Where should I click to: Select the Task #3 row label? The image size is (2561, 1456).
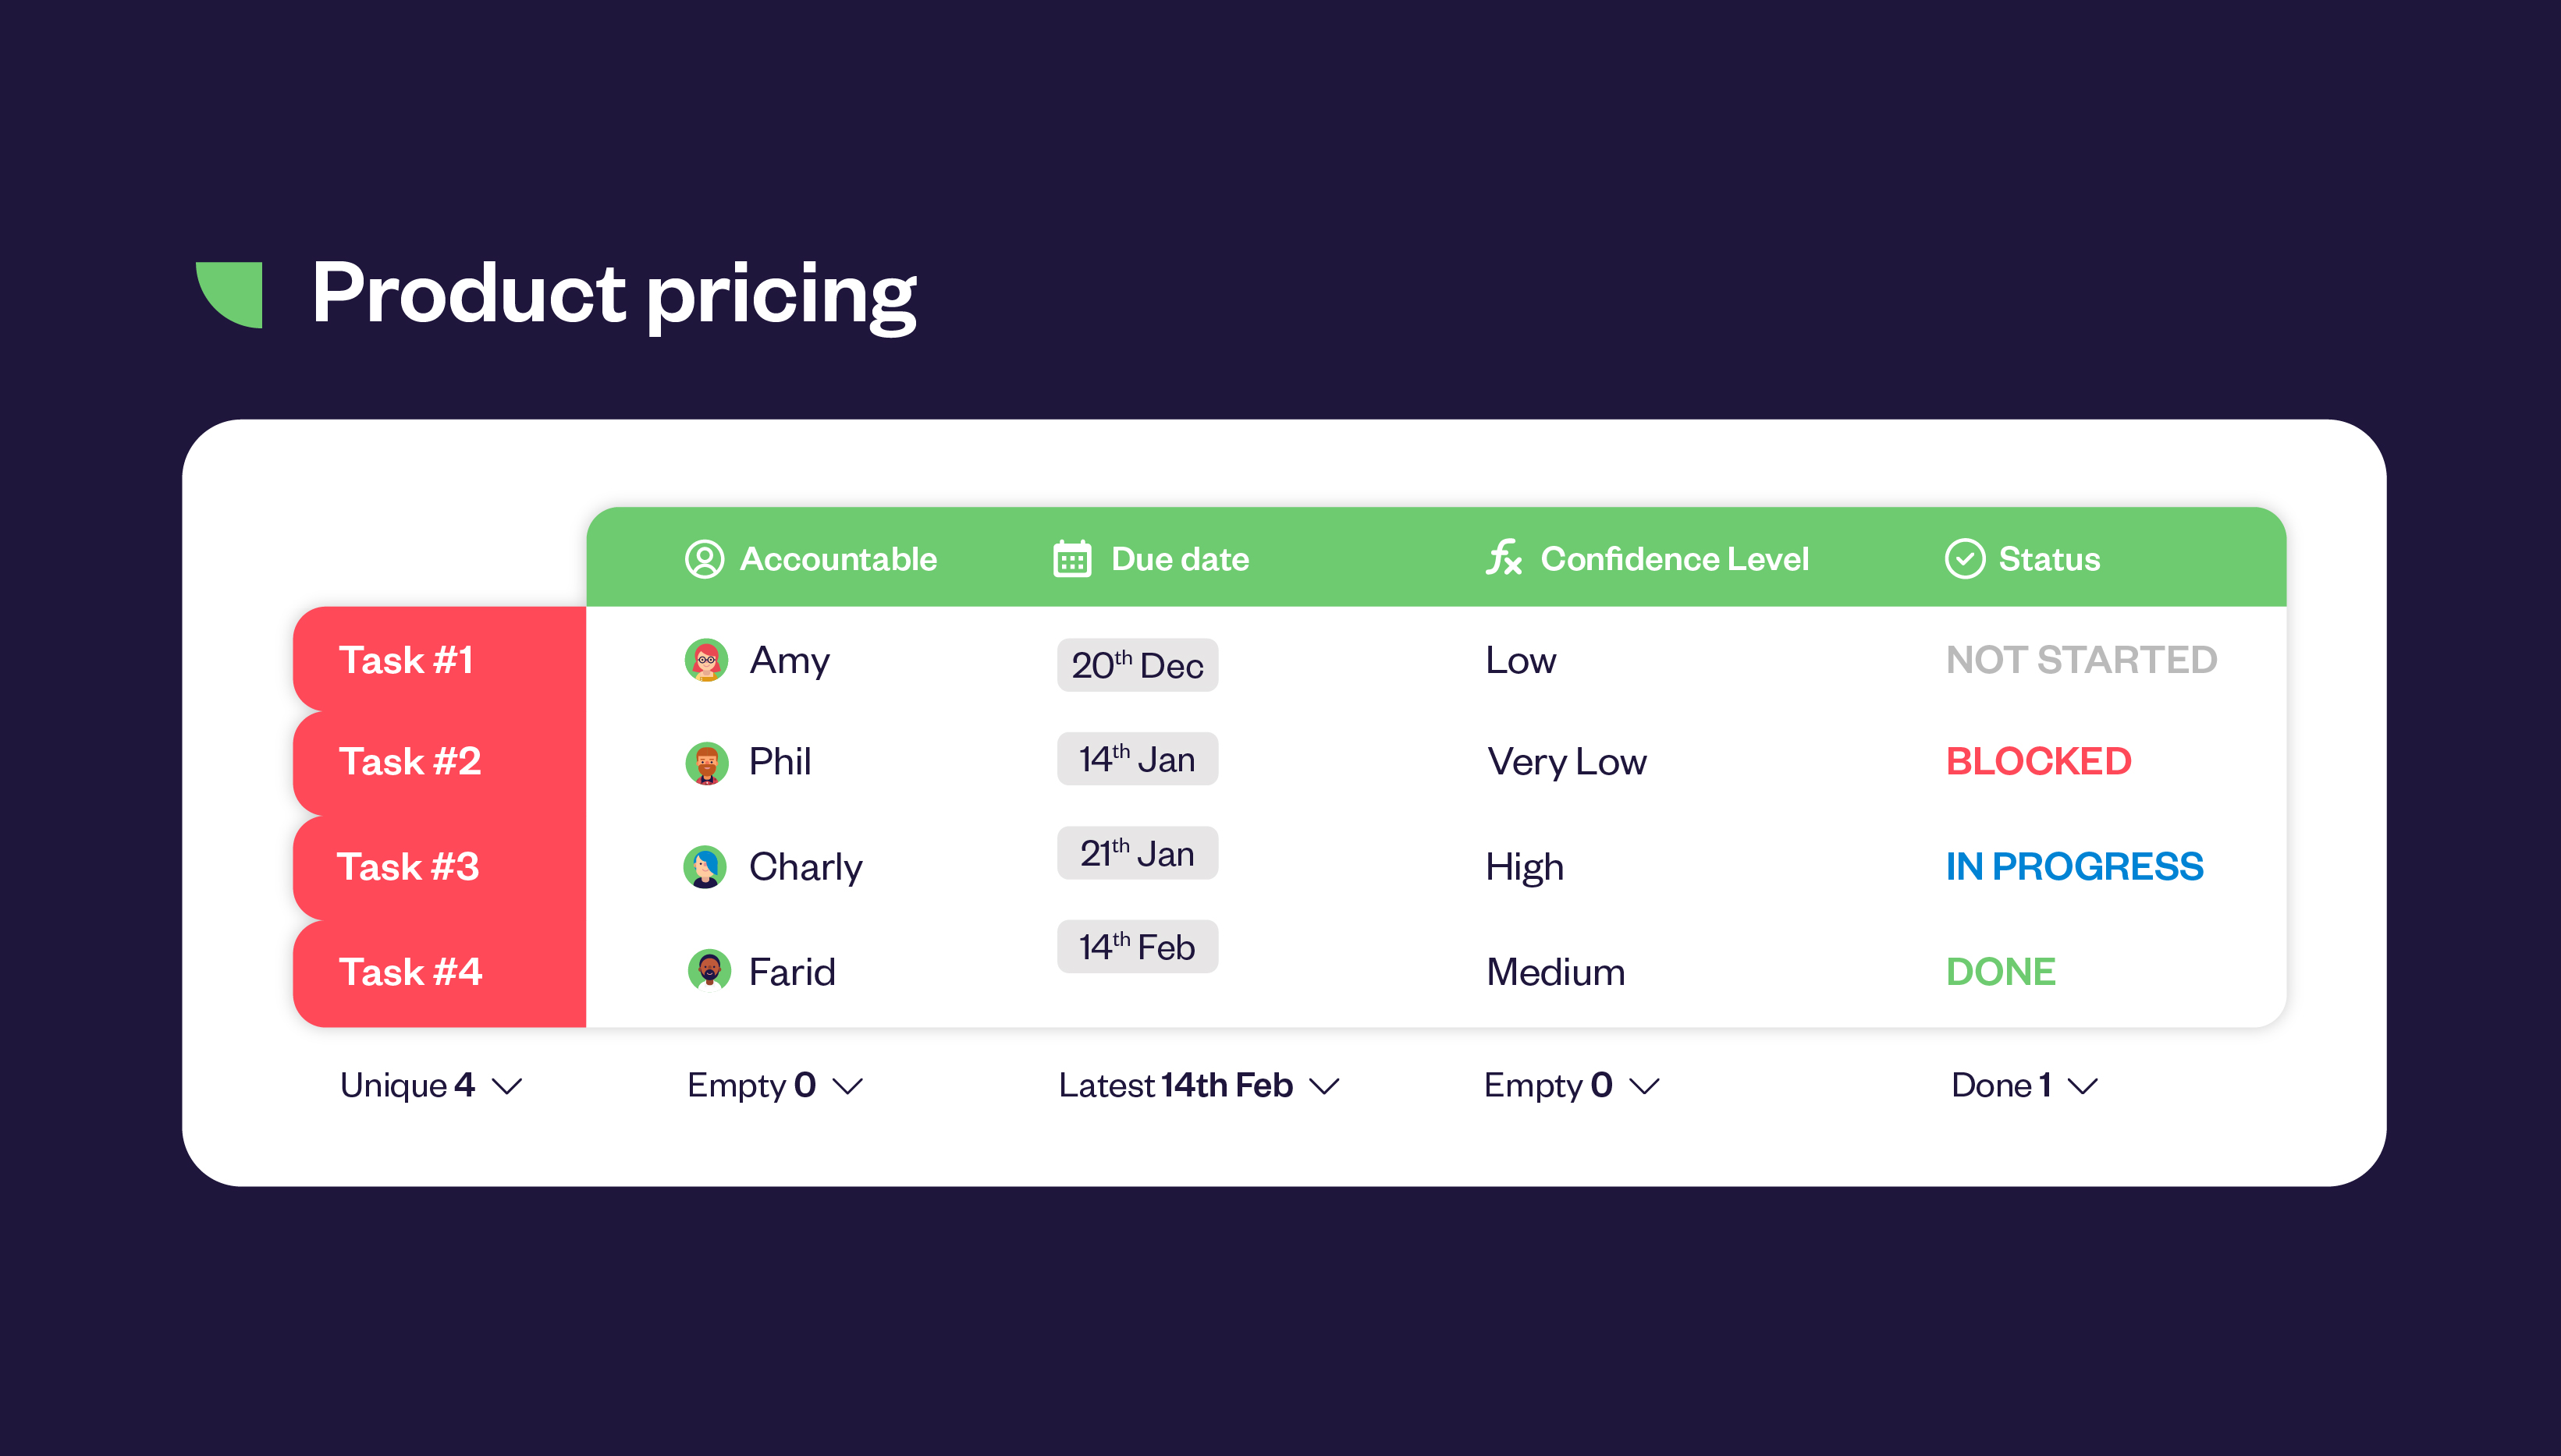click(x=408, y=866)
